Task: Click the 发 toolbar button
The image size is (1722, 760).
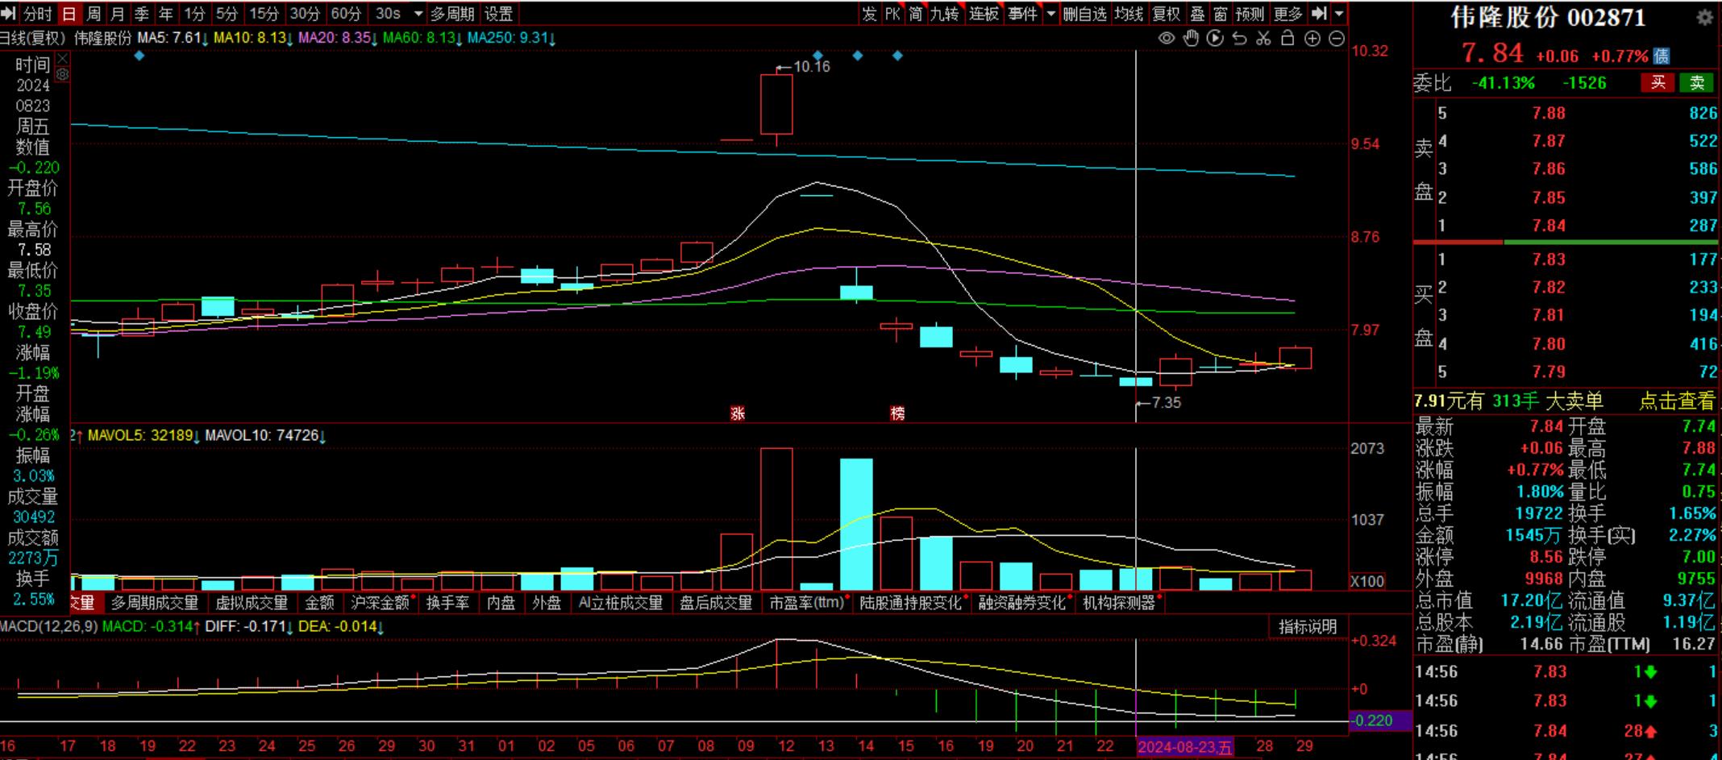Action: pyautogui.click(x=869, y=14)
